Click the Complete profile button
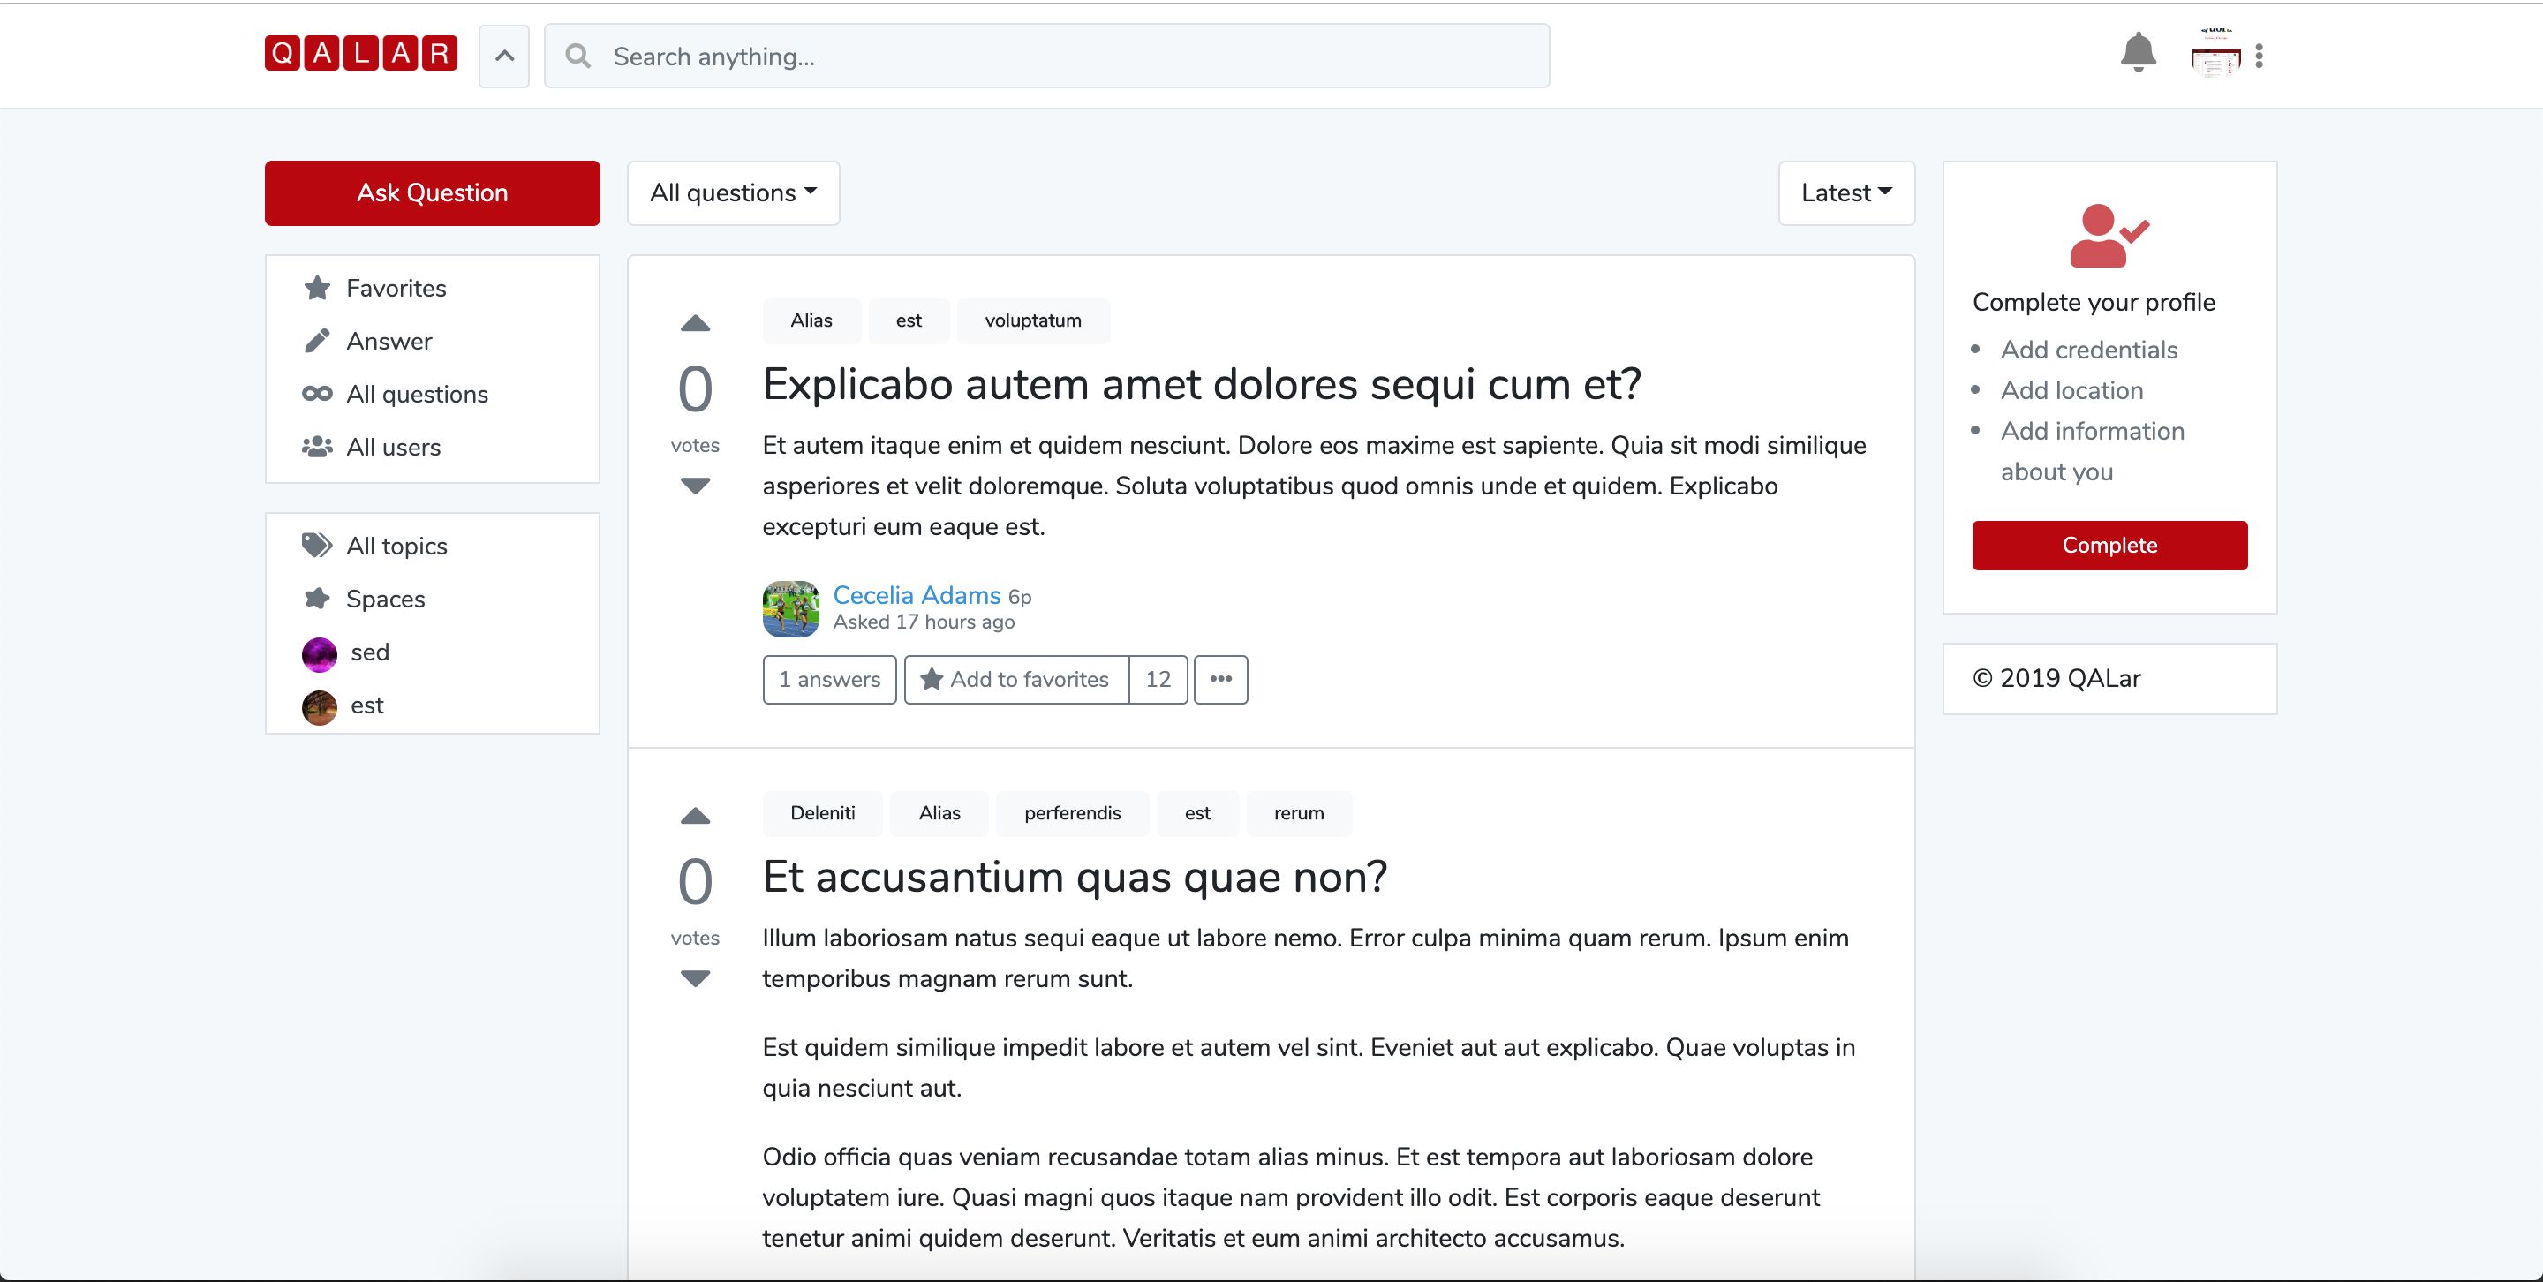2543x1282 pixels. pyautogui.click(x=2109, y=545)
